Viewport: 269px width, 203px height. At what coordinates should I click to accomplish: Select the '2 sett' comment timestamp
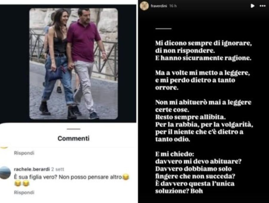point(58,169)
